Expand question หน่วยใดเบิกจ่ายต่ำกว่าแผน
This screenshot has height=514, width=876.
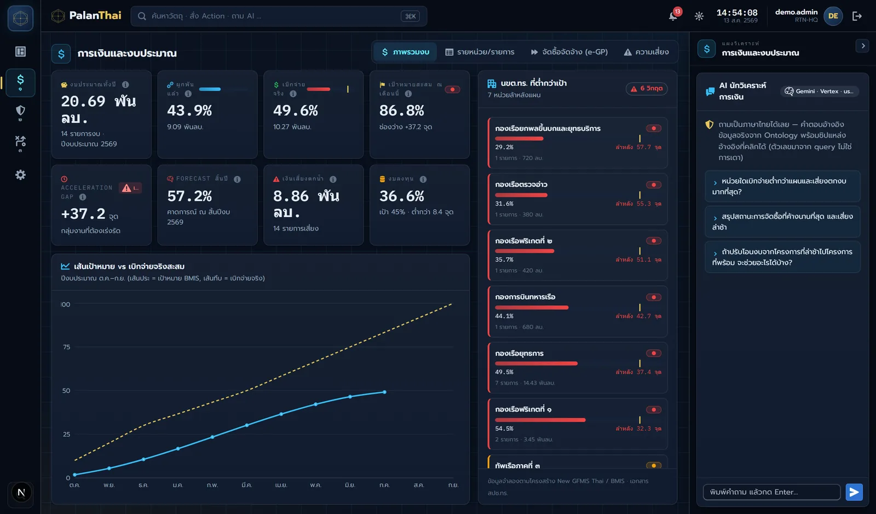[782, 186]
